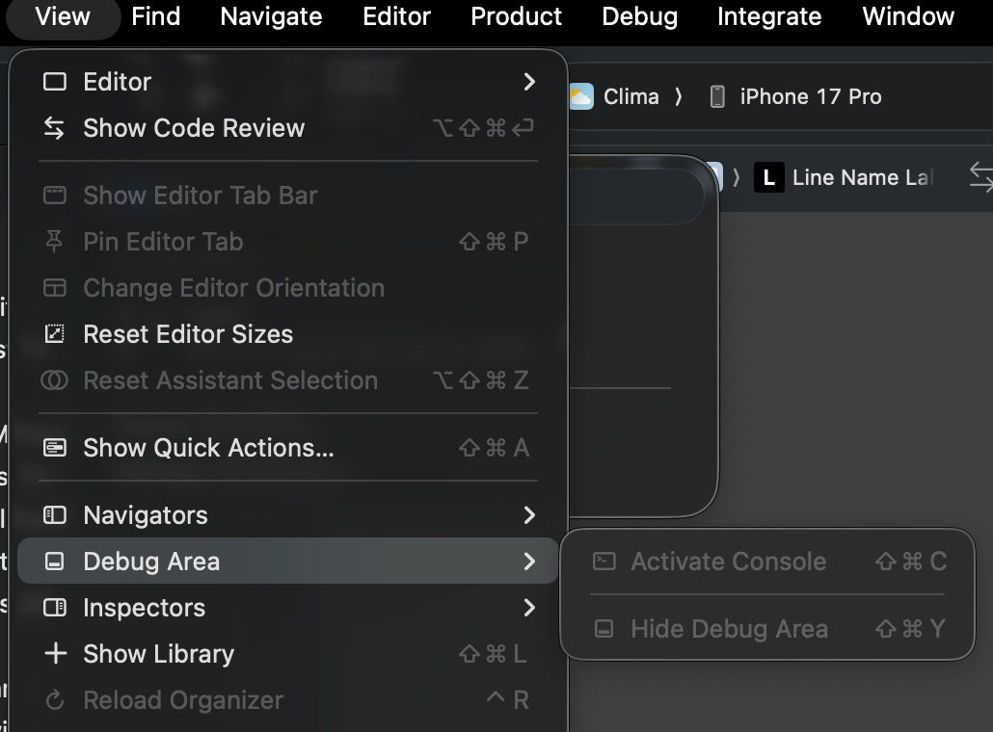Click the Inspectors right-panel icon
This screenshot has height=732, width=993.
(x=55, y=608)
